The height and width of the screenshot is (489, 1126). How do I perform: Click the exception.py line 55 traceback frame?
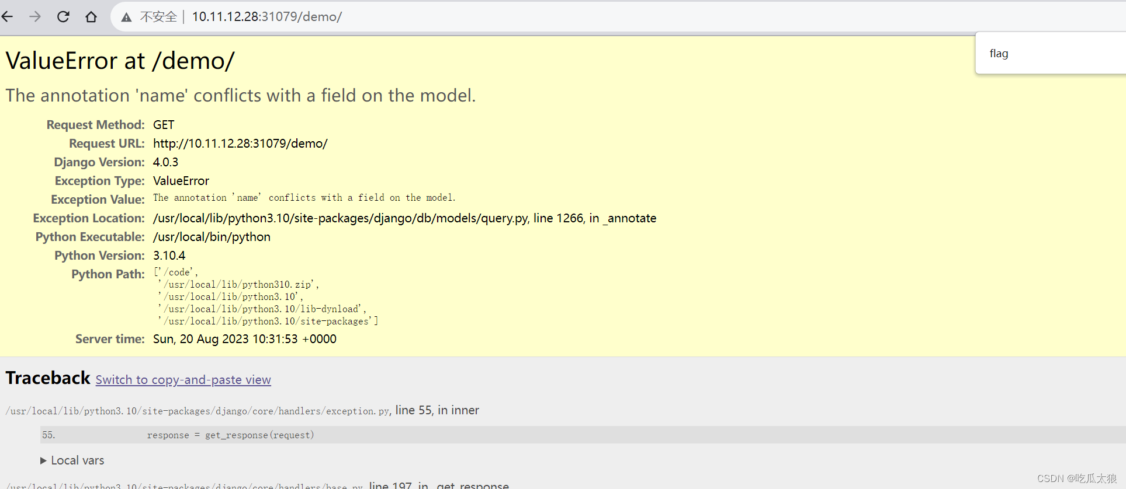click(242, 411)
